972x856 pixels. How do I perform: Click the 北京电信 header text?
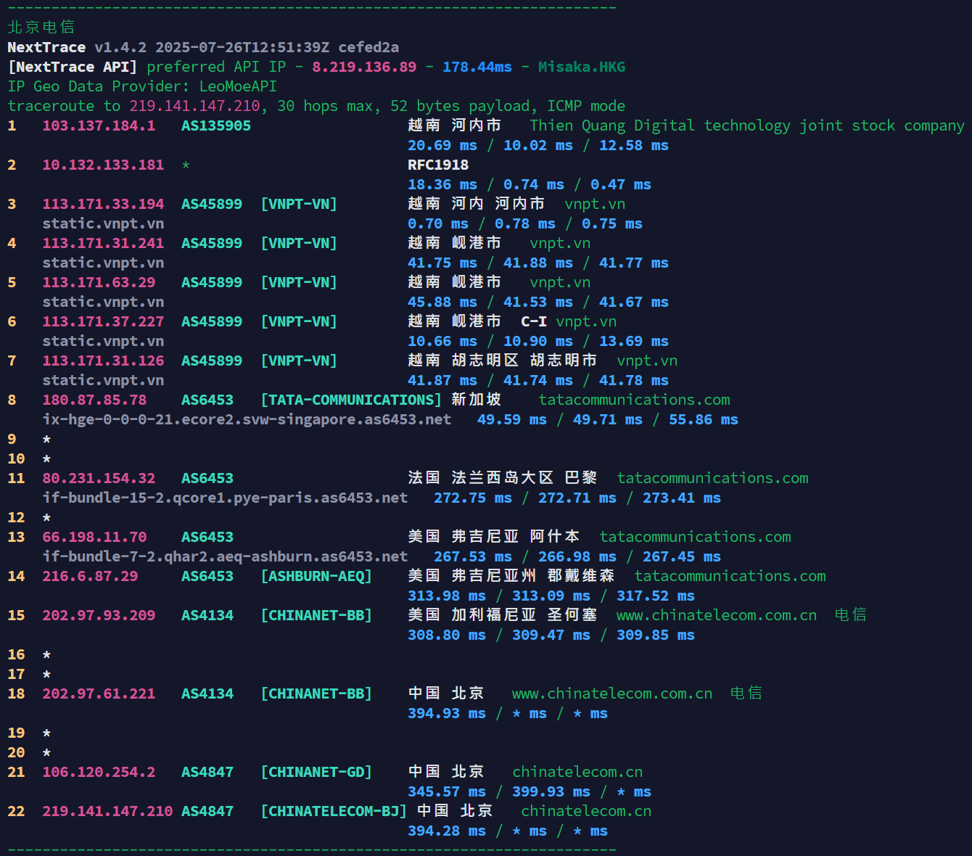tap(41, 27)
